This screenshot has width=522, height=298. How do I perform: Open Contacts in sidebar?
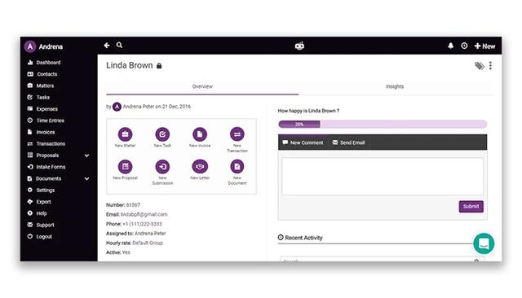47,74
